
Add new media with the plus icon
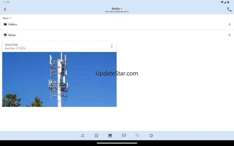pyautogui.click(x=229, y=35)
